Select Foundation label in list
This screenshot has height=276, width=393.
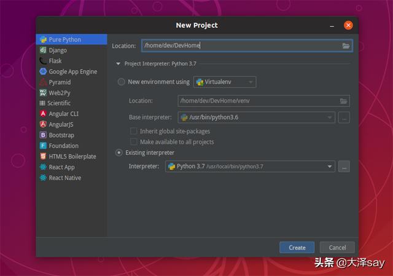[x=64, y=146]
